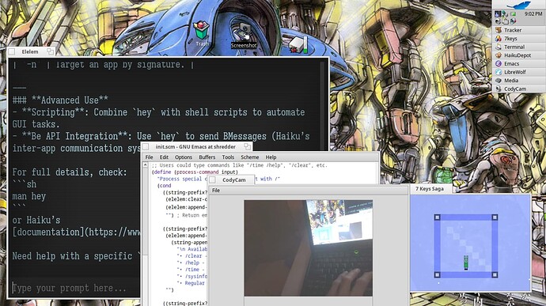Click the green character in 7 Keys Saga
The width and height of the screenshot is (546, 306).
(x=466, y=263)
